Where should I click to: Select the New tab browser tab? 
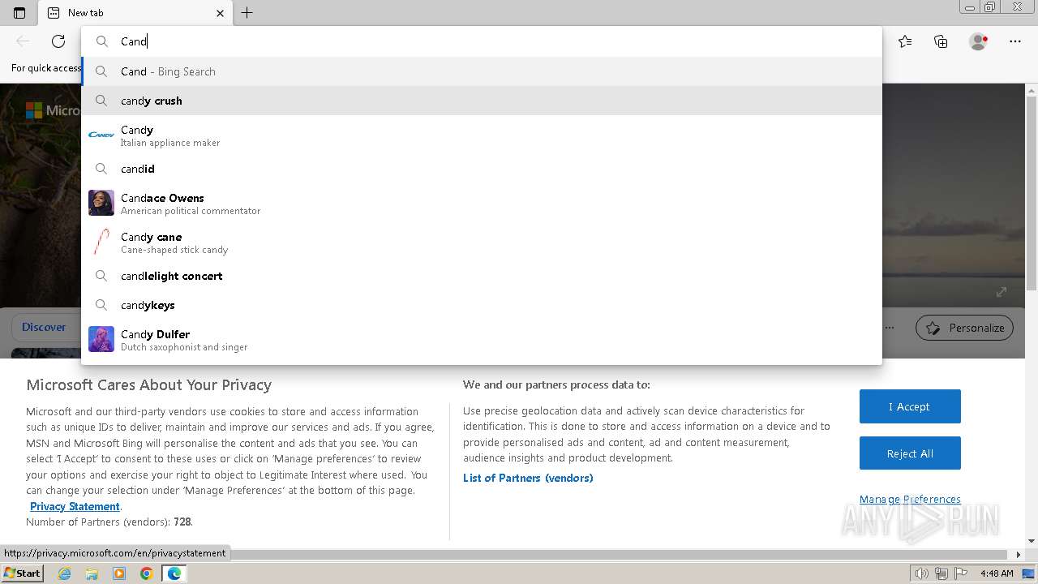point(135,13)
